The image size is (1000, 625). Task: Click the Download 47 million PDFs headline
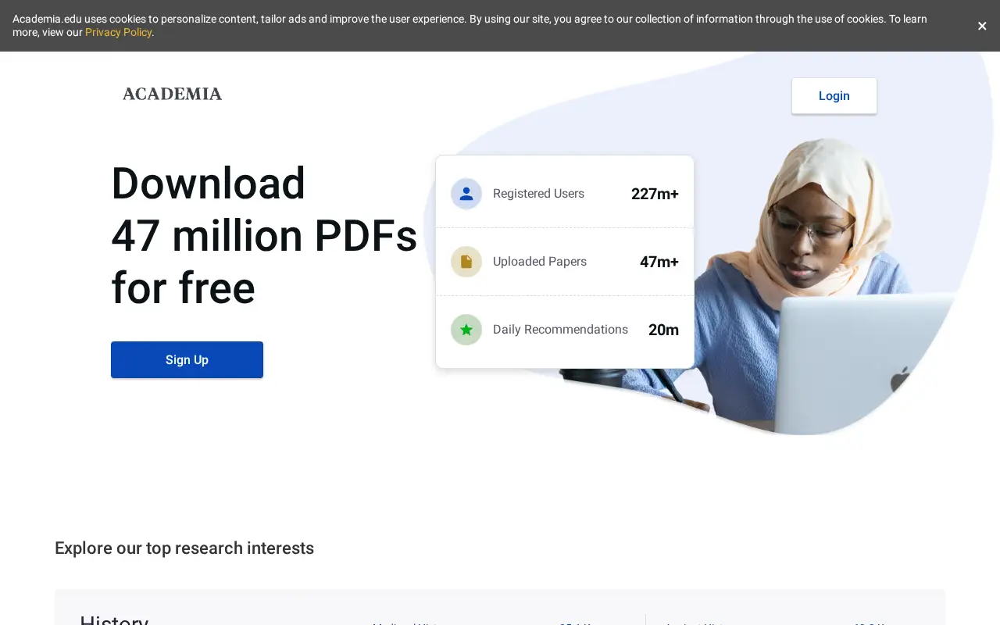point(264,235)
